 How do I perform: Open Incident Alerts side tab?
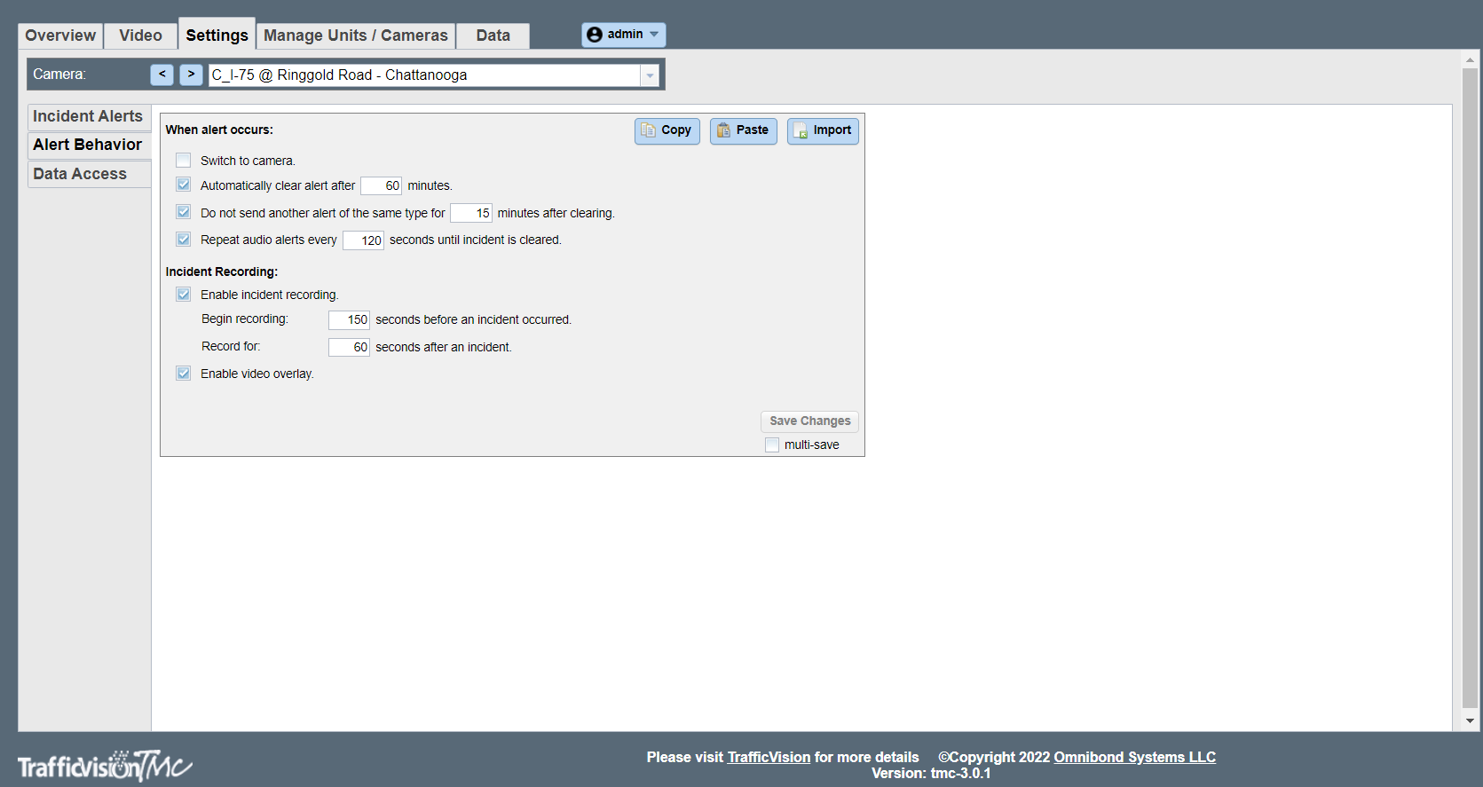88,116
